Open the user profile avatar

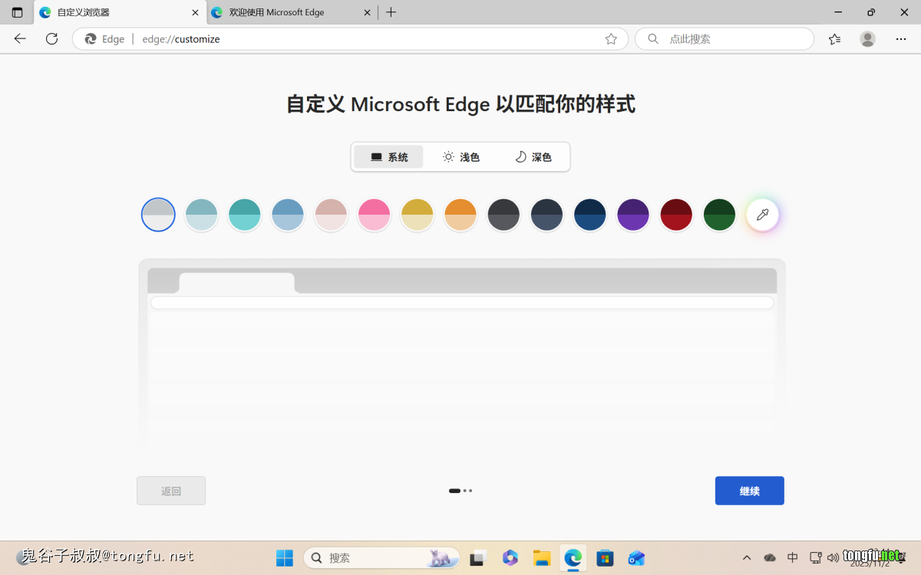coord(867,39)
